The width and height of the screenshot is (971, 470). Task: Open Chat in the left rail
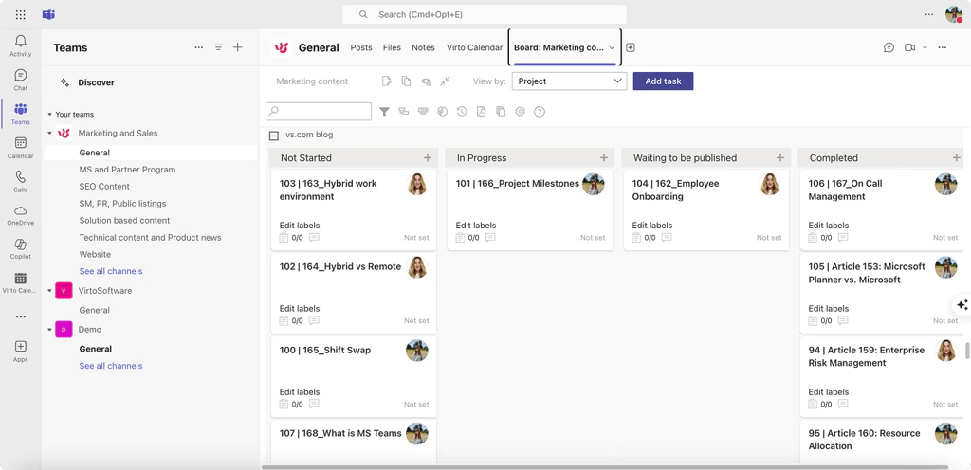(21, 80)
